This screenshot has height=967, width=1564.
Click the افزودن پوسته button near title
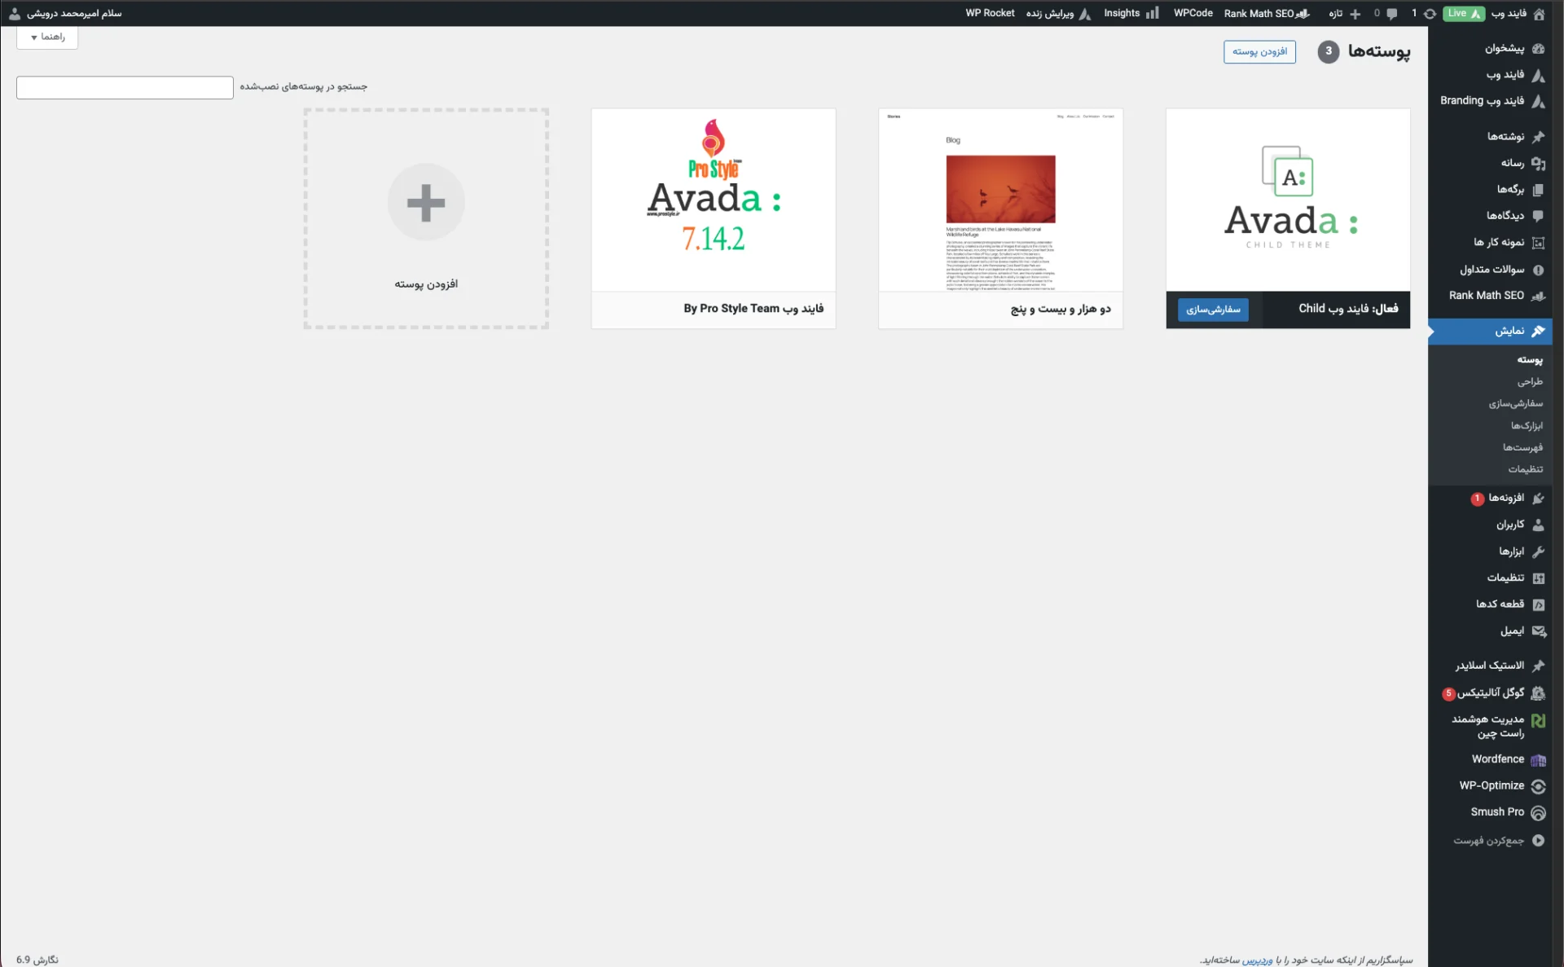click(1259, 51)
